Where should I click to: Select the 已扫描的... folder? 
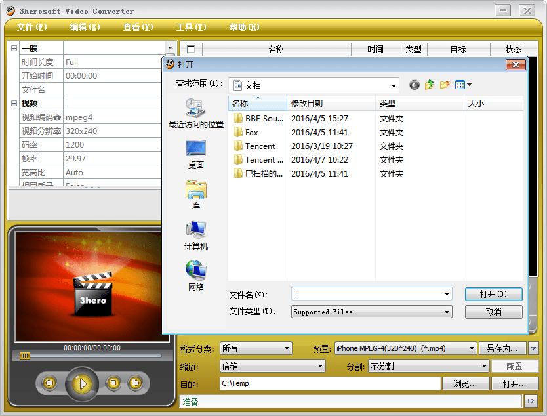pos(258,173)
